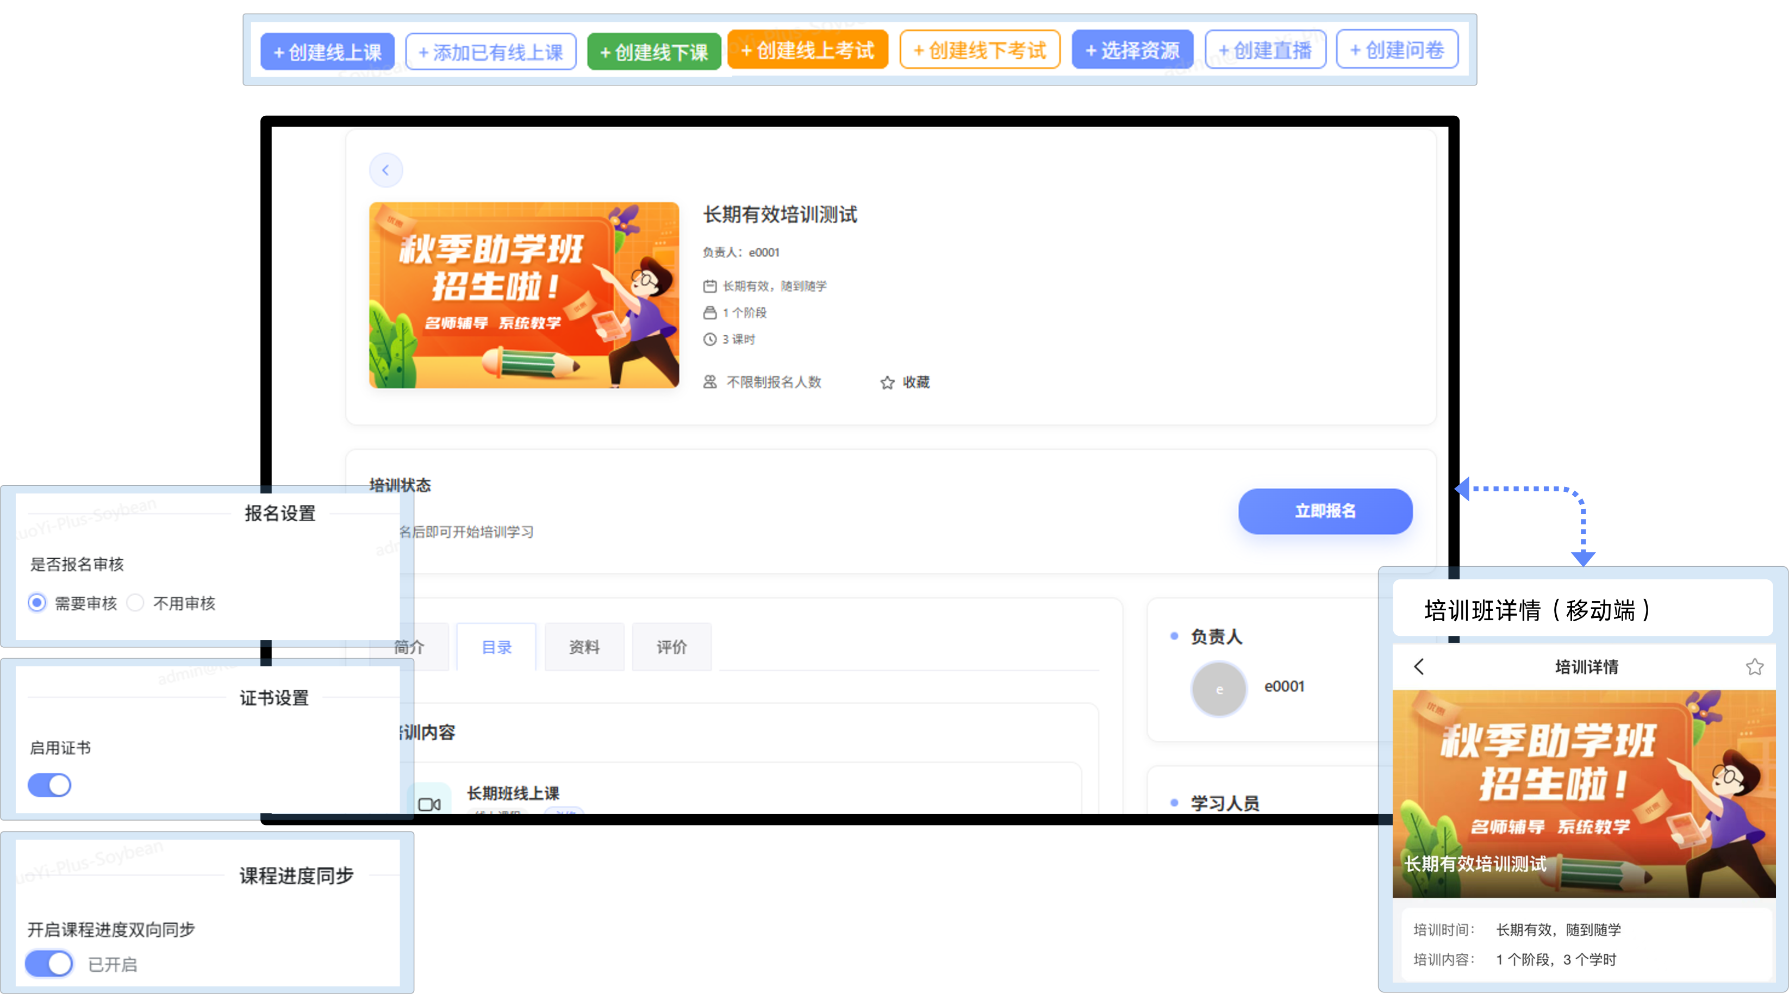The width and height of the screenshot is (1789, 994).
Task: Switch to the 评价 tab
Action: pyautogui.click(x=671, y=647)
